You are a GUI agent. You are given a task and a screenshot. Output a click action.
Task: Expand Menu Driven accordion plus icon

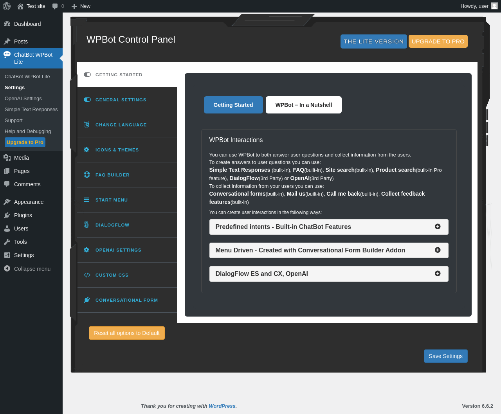(x=438, y=250)
